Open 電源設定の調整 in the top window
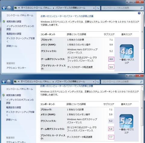 point(14,34)
